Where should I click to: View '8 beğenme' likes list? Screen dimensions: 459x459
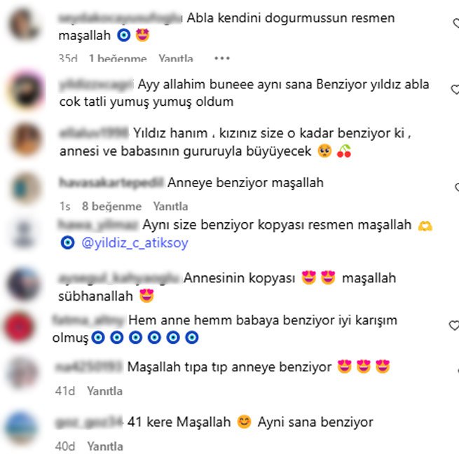click(x=111, y=206)
